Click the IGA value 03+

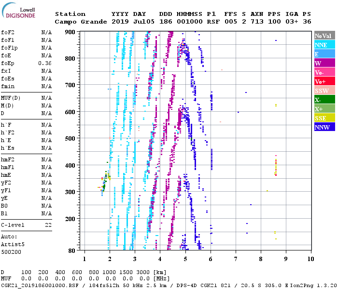pos(292,22)
